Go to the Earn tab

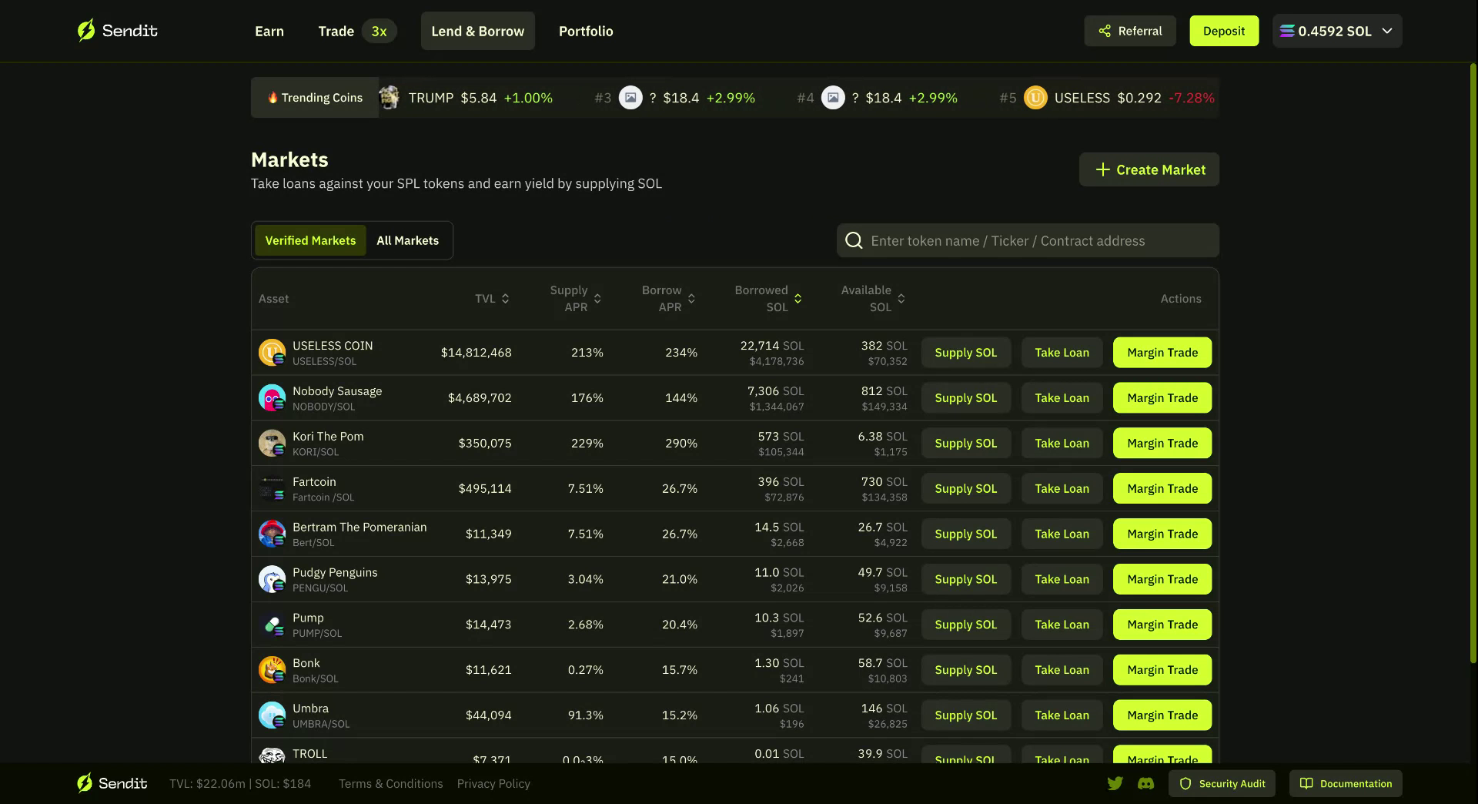point(269,32)
